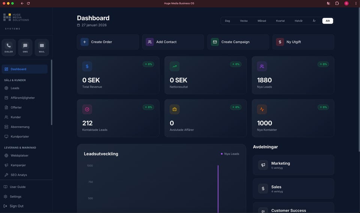Click the main page scrollbar
This screenshot has height=213, width=360.
pyautogui.click(x=359, y=79)
